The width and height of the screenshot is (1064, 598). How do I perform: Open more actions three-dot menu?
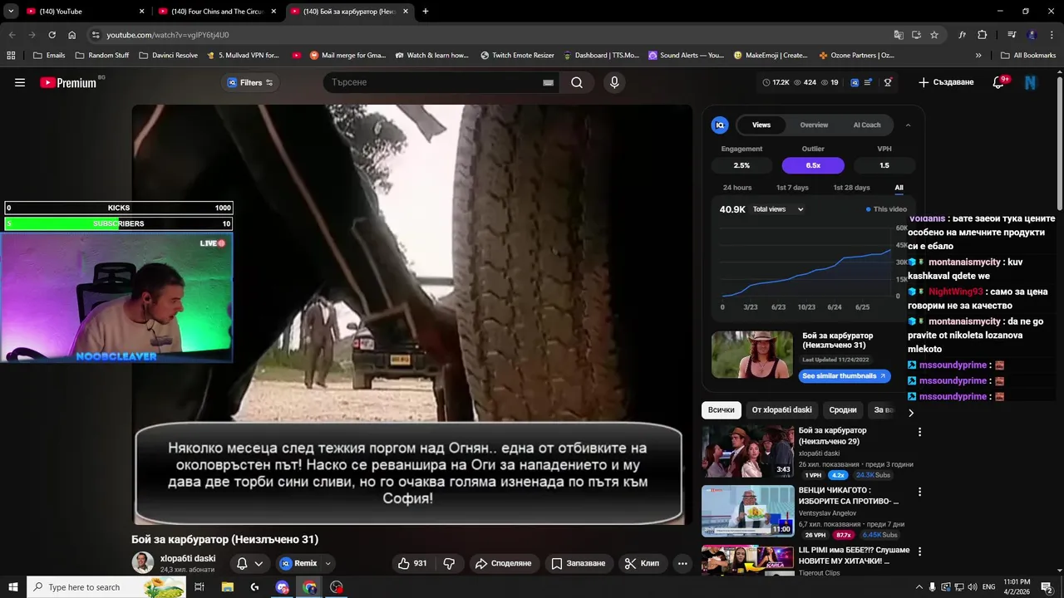(682, 563)
